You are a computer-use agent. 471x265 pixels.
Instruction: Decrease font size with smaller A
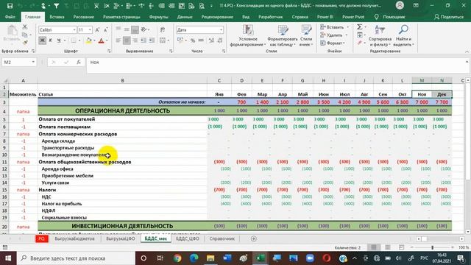tap(105, 29)
